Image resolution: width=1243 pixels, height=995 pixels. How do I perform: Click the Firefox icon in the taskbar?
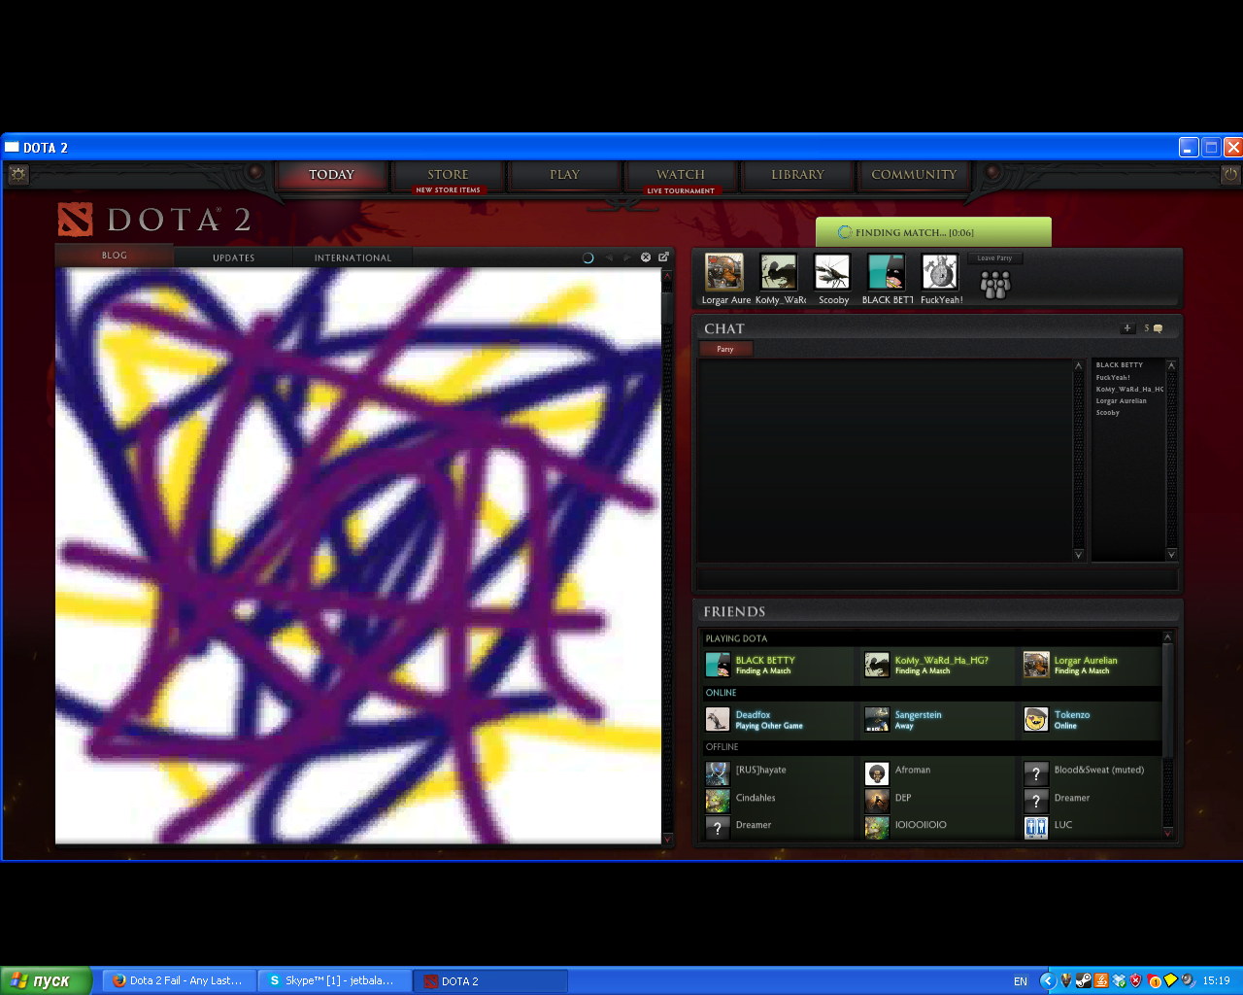click(x=119, y=980)
